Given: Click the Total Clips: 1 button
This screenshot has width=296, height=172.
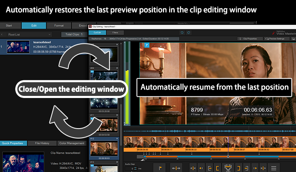Looking at the screenshot, I should (x=74, y=34).
